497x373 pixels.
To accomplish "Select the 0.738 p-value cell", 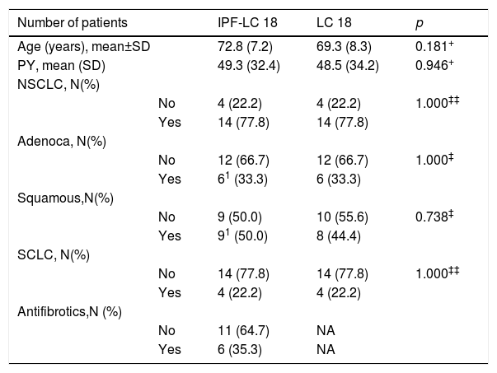I will (434, 217).
